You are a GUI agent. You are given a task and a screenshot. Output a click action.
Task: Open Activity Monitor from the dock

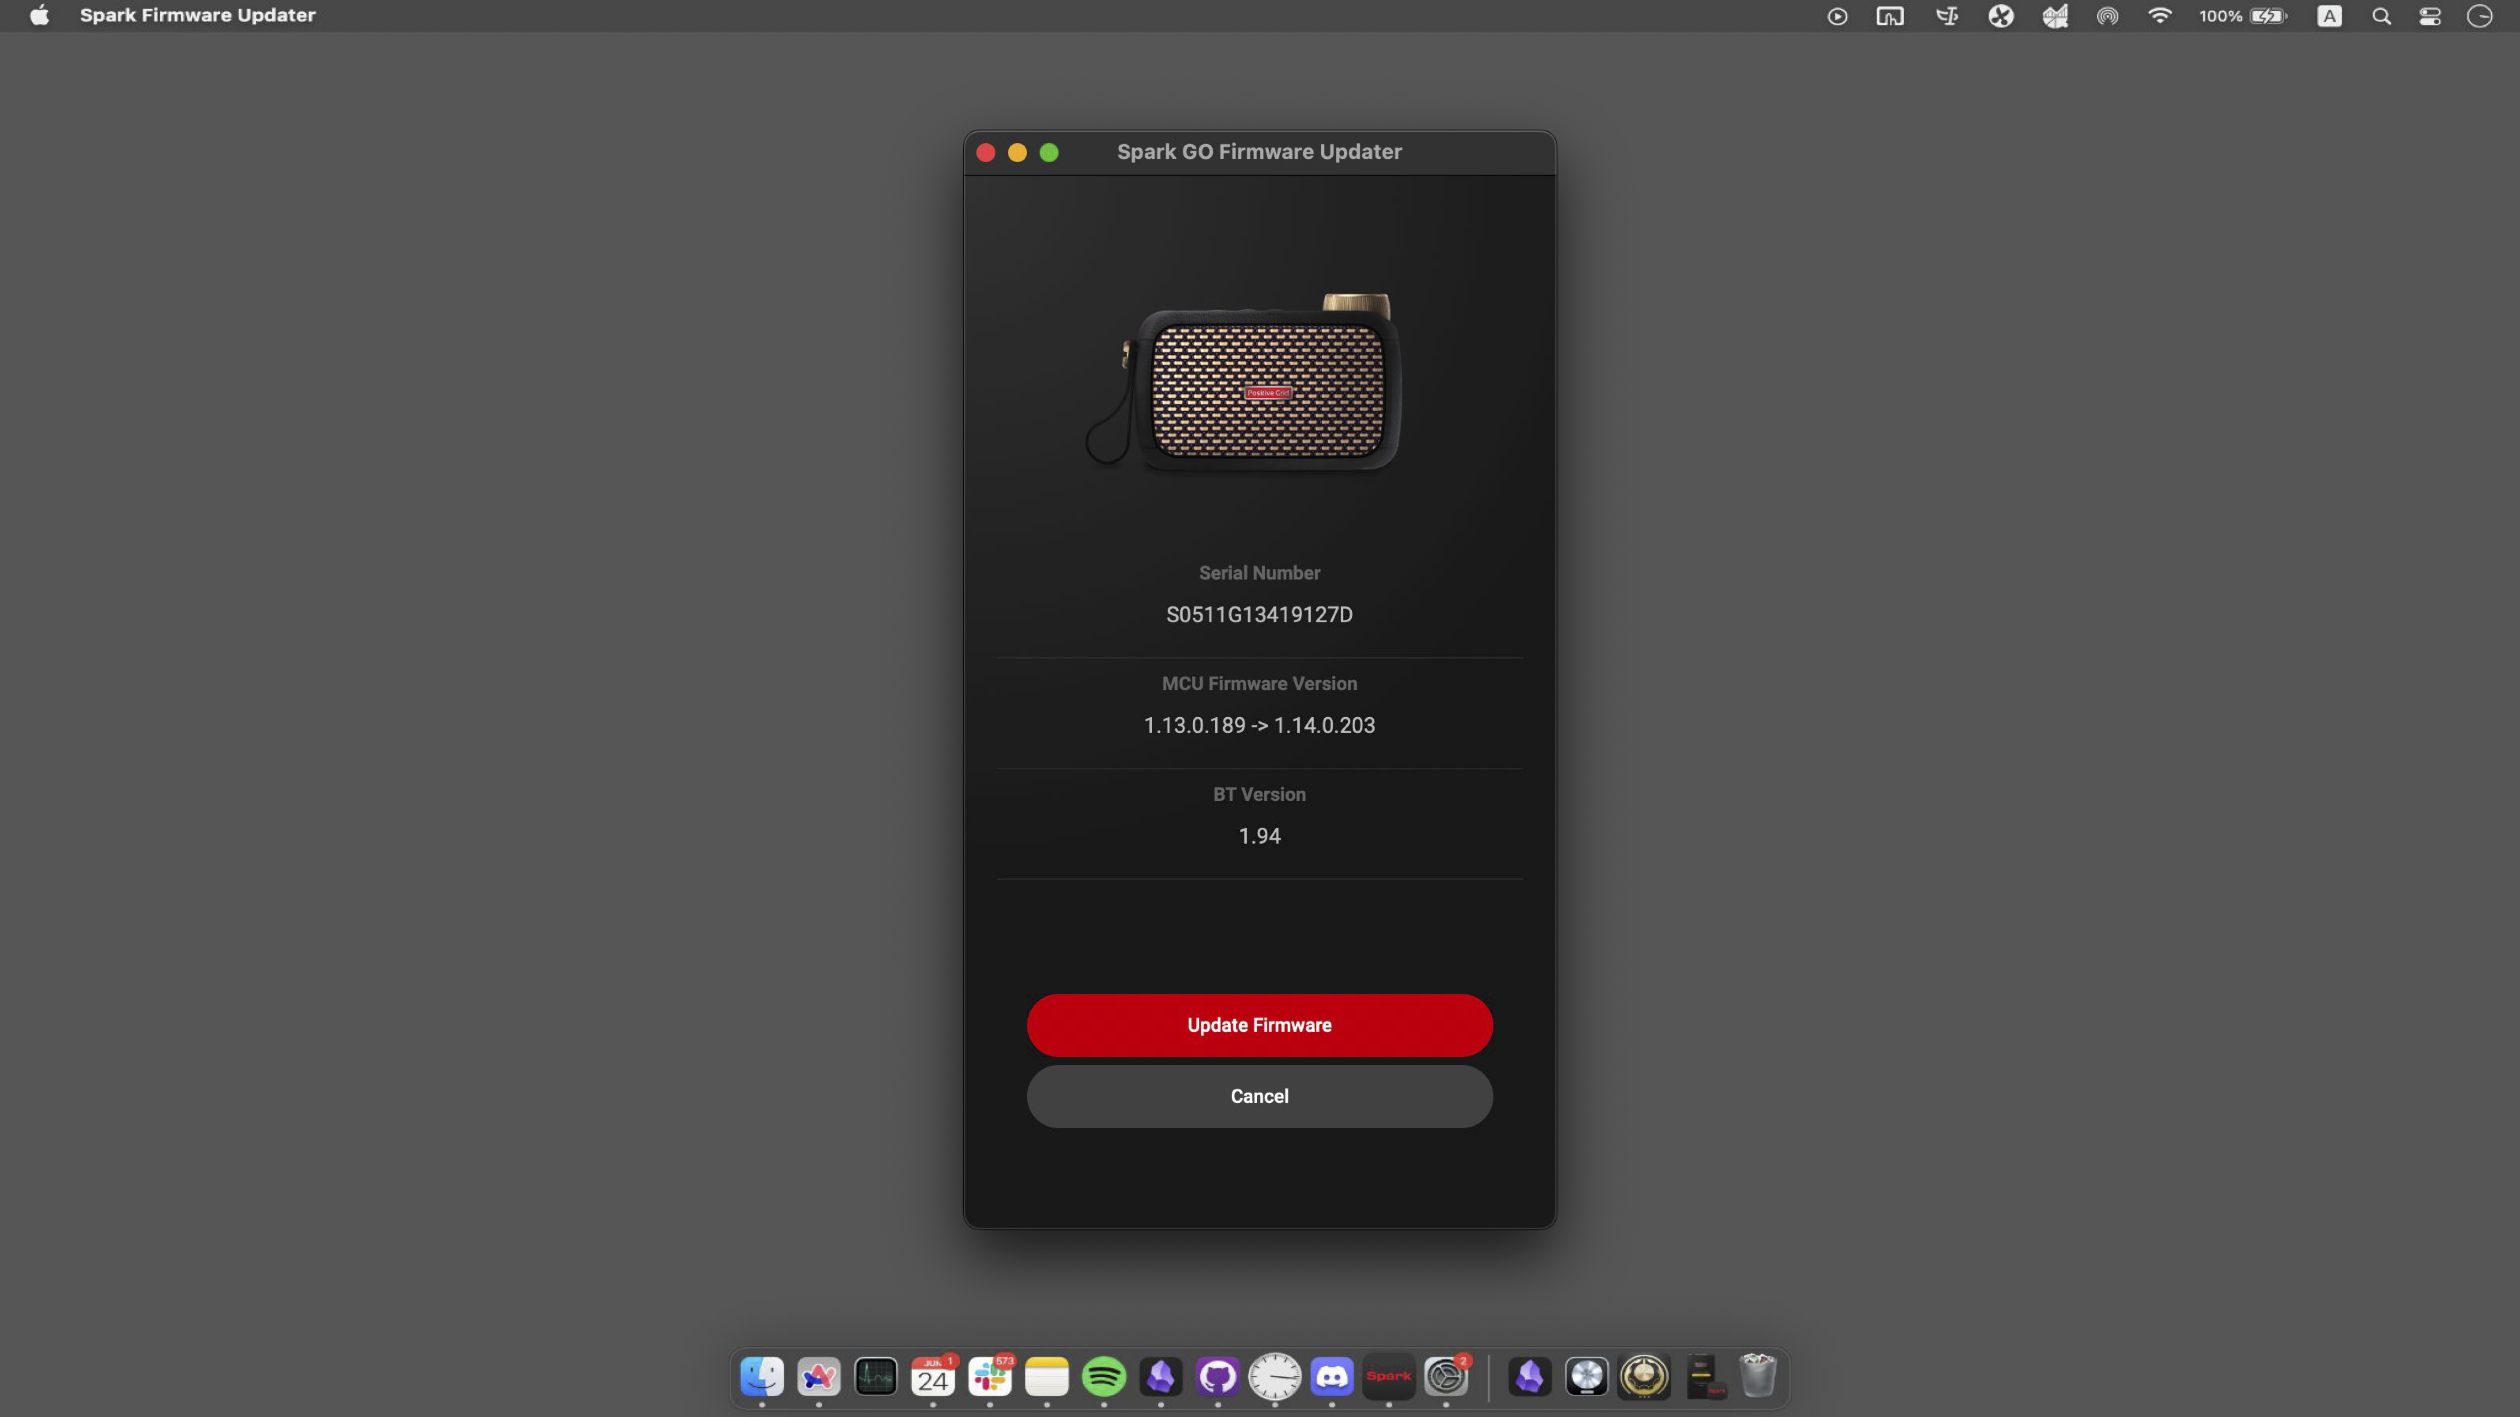(x=876, y=1377)
